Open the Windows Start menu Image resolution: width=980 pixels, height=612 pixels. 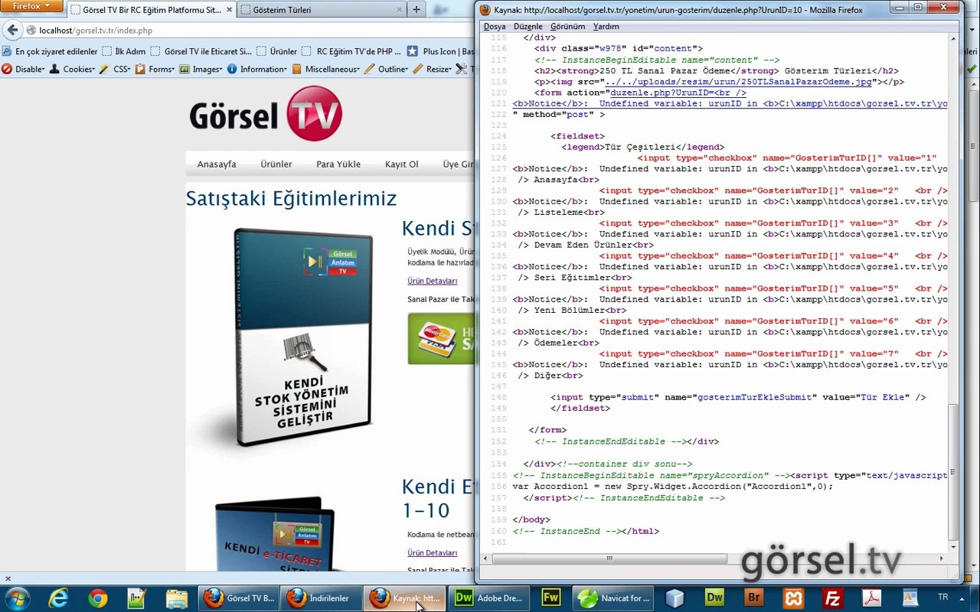pyautogui.click(x=18, y=597)
